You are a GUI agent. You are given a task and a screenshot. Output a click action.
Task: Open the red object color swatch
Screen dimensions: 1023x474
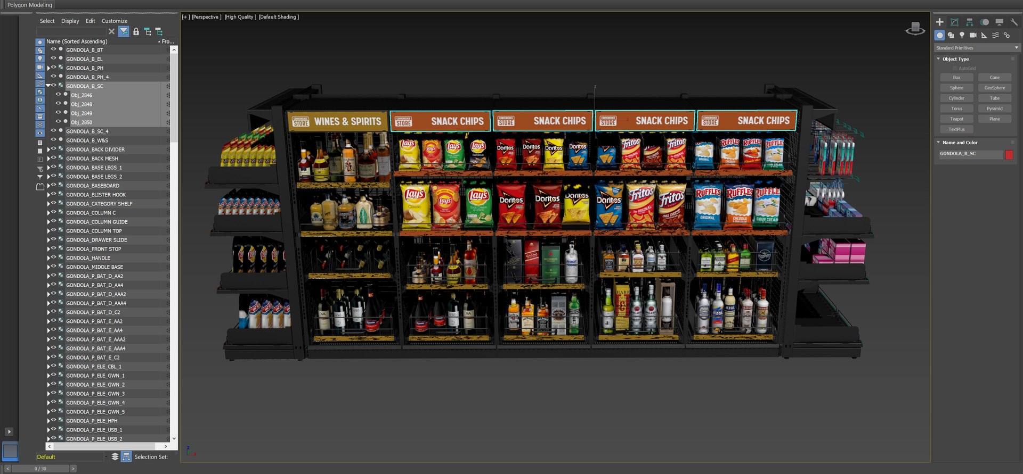pos(1009,154)
